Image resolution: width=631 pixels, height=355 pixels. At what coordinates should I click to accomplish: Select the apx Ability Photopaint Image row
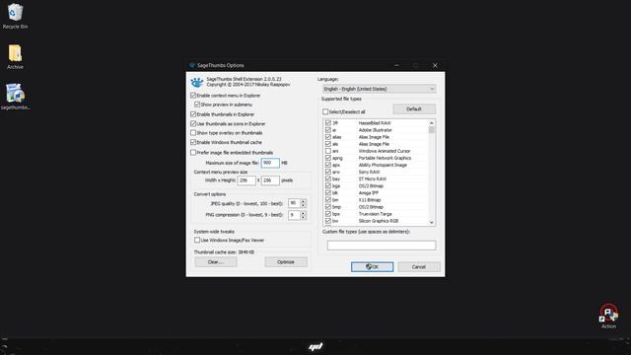(376, 165)
